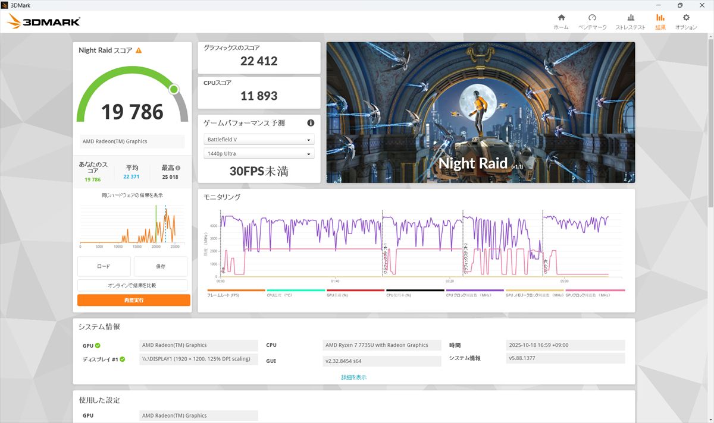Open ストレステスト stress test chart icon

(x=630, y=18)
